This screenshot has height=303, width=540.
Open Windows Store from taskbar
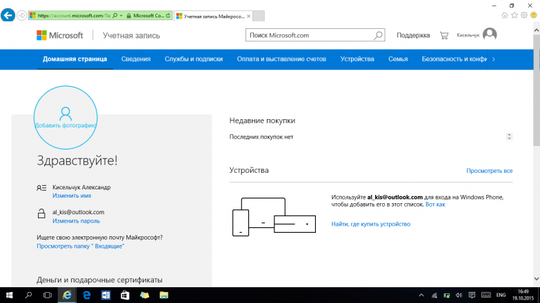tap(125, 295)
